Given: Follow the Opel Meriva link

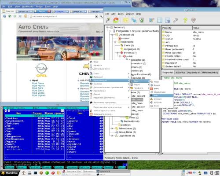Looking at the screenshot, I should (x=38, y=86).
